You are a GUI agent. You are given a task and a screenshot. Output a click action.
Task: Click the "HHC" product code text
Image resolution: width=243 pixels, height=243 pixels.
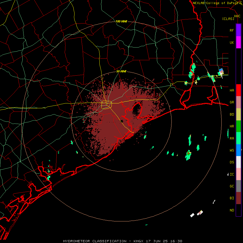(x=237, y=16)
